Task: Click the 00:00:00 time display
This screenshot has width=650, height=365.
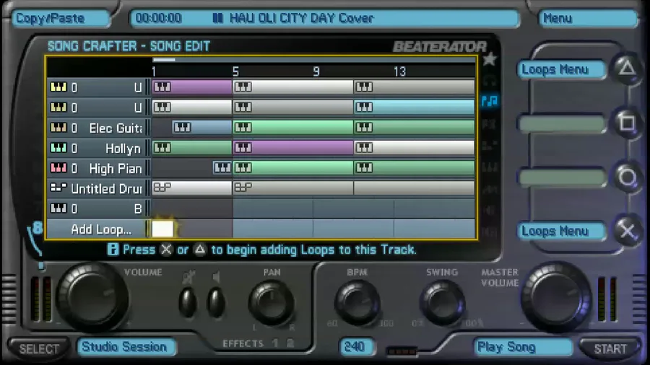Action: point(158,18)
